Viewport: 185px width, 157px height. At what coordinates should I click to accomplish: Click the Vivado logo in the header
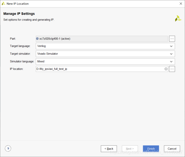click(178, 18)
